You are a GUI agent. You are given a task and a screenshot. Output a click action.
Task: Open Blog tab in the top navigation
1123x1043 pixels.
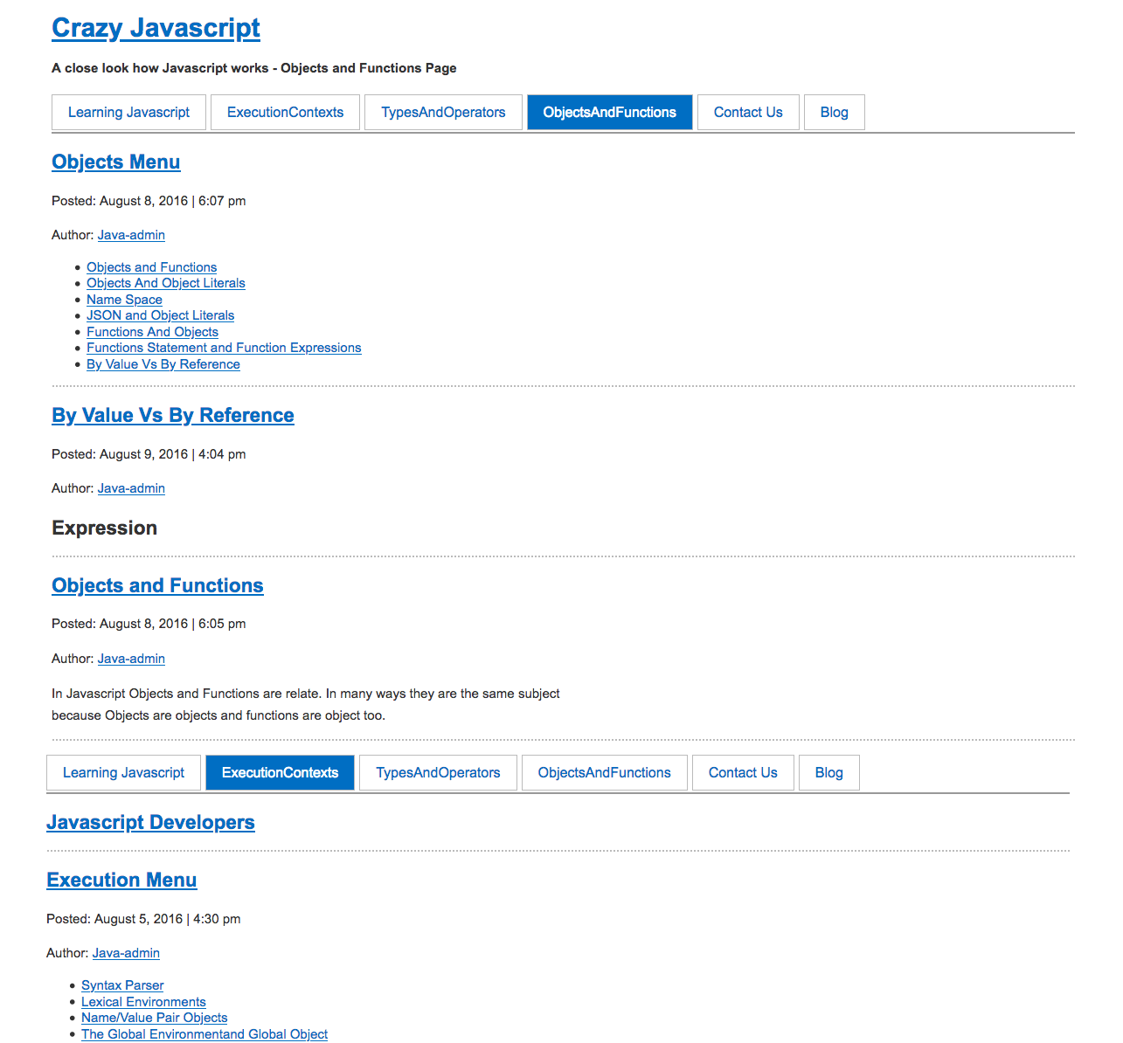tap(834, 113)
